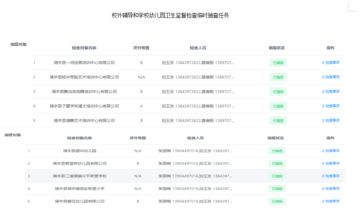
Task: Open 检查事项 for 靖宇县靖宇镇保安希望小学
Action: pyautogui.click(x=330, y=188)
